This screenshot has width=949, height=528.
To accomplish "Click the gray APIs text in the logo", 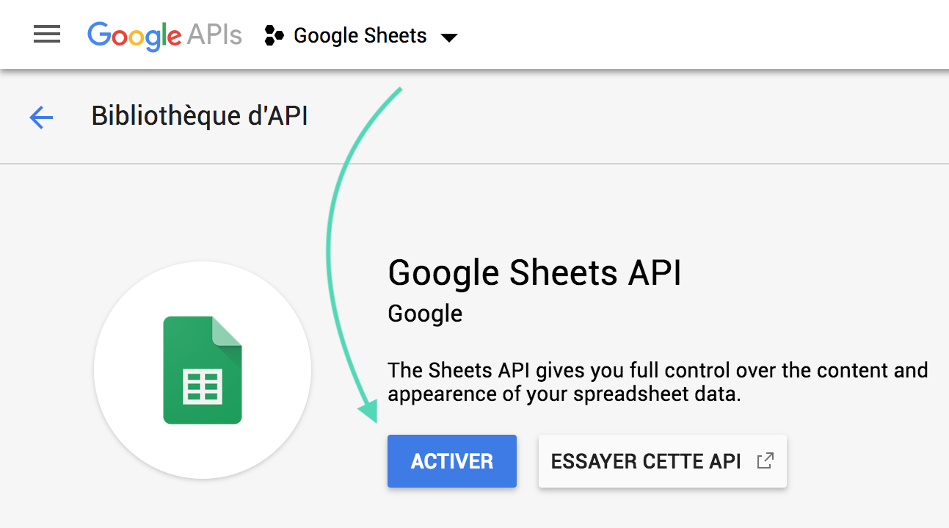I will click(214, 35).
